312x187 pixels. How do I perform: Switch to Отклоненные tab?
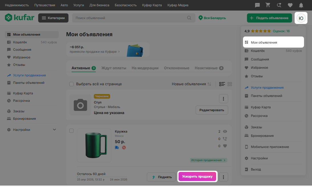[177, 68]
